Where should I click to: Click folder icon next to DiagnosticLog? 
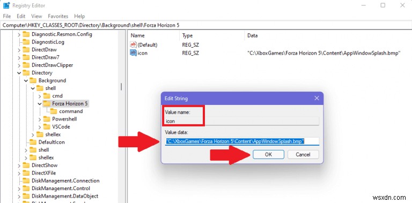(26, 42)
